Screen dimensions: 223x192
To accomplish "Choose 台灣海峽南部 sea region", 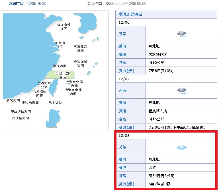I will [x=40, y=94].
